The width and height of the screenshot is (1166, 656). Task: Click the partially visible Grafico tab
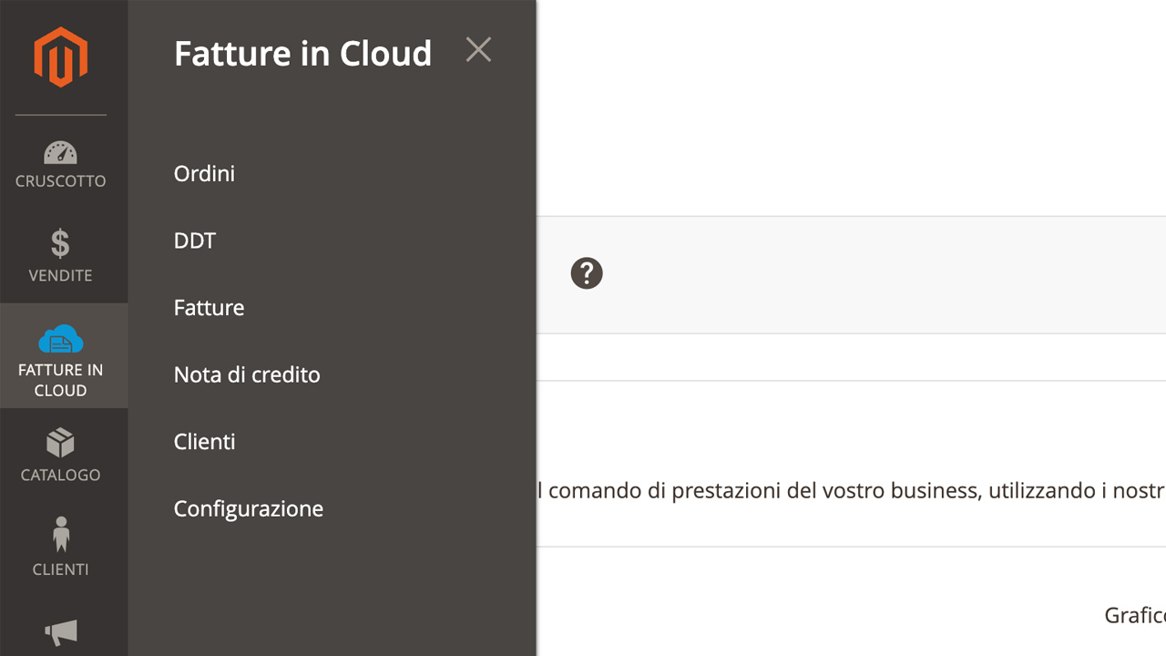(1135, 615)
